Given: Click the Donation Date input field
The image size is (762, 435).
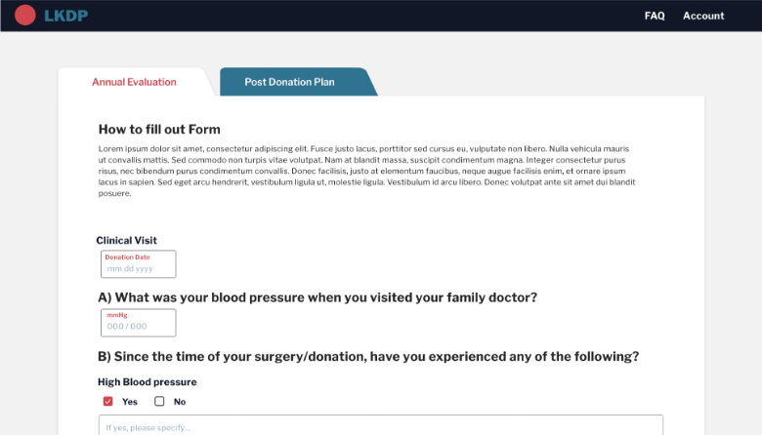Looking at the screenshot, I should coord(138,264).
